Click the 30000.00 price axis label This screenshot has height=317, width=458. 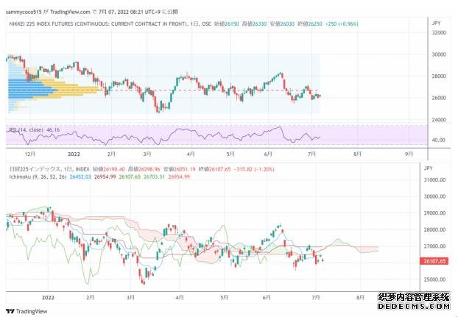point(434,196)
